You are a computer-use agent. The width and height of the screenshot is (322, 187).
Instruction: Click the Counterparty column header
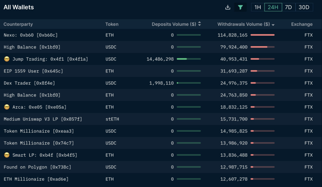coord(18,24)
